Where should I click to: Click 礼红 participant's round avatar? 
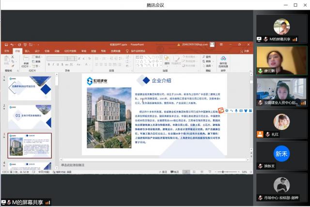pyautogui.click(x=281, y=122)
